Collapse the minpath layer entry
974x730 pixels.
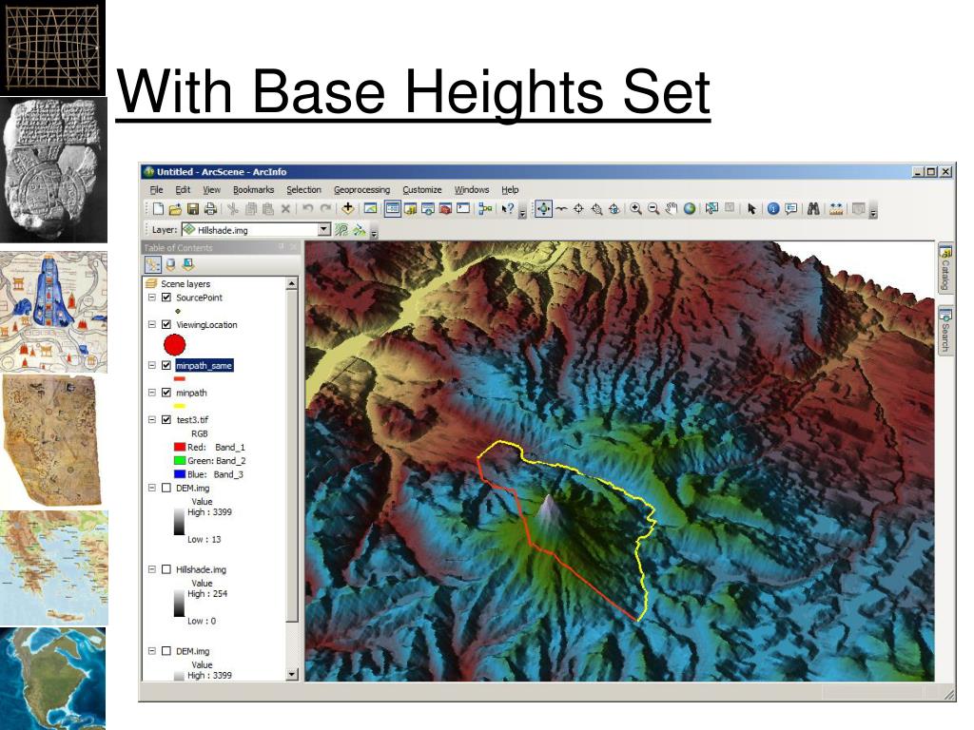[151, 393]
